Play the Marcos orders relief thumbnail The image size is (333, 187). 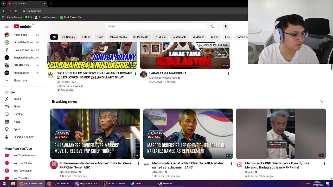point(188,133)
